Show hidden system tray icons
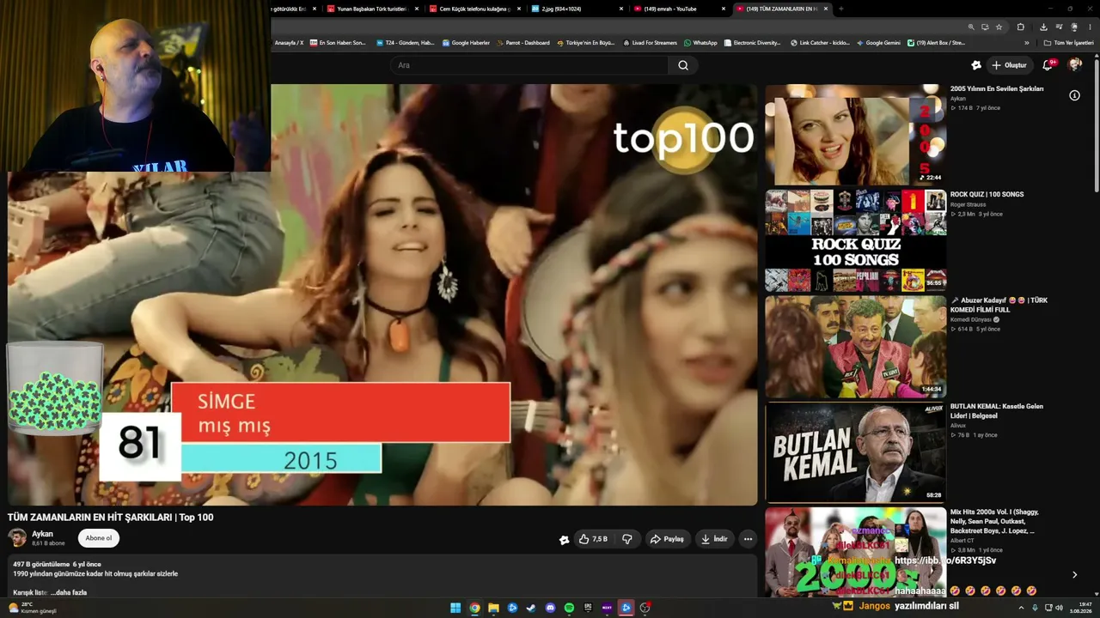The height and width of the screenshot is (618, 1100). pos(1023,608)
